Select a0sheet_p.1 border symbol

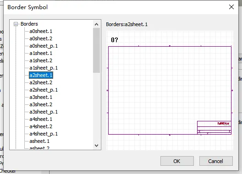pyautogui.click(x=44, y=46)
